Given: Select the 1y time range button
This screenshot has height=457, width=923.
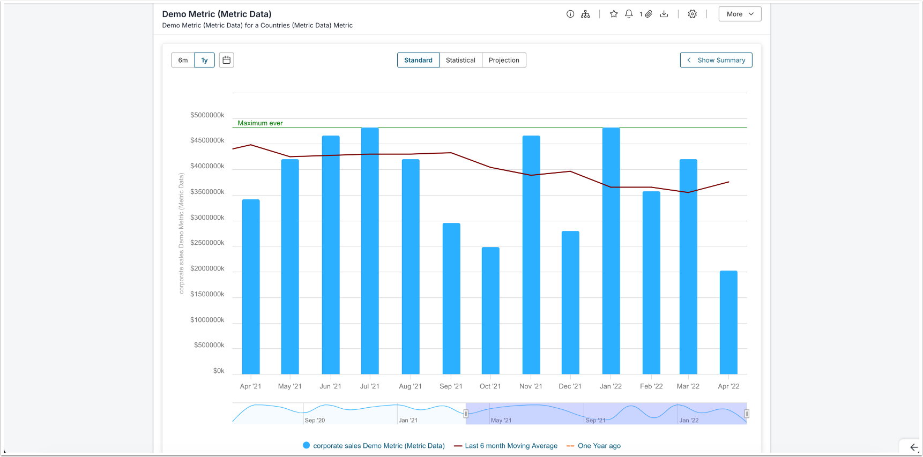Looking at the screenshot, I should (204, 60).
